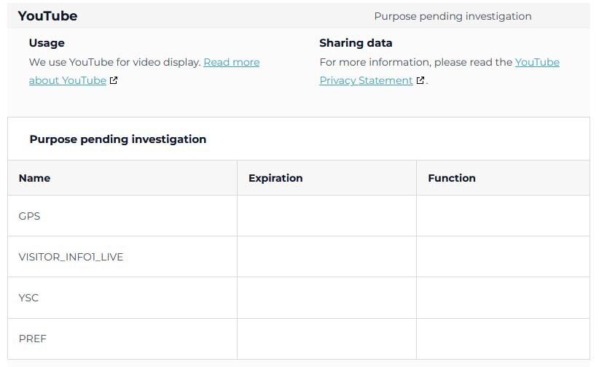
Task: Click external link icon after Privacy Statement
Action: coord(420,81)
